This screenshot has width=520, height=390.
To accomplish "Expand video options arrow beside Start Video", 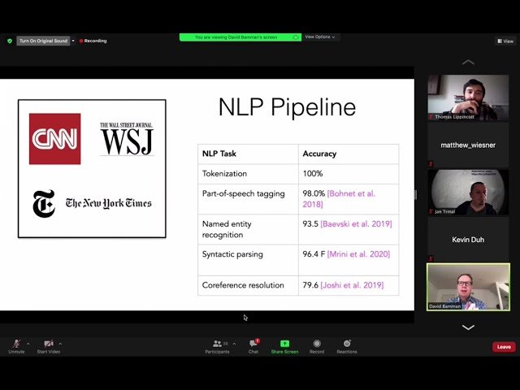I will click(x=60, y=343).
